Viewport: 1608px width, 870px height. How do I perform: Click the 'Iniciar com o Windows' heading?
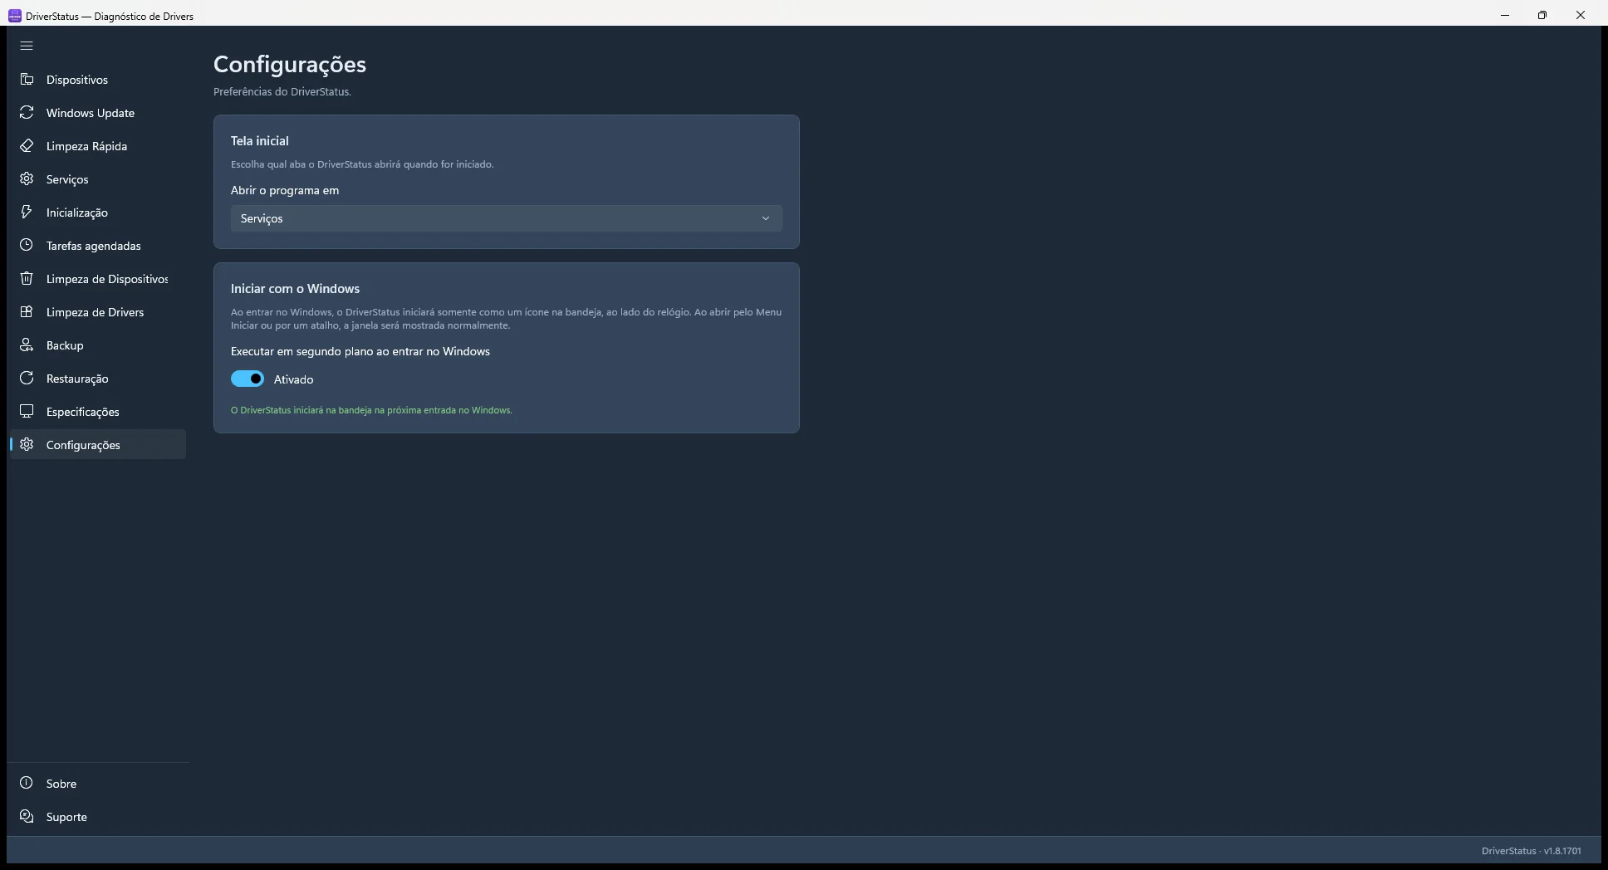295,289
